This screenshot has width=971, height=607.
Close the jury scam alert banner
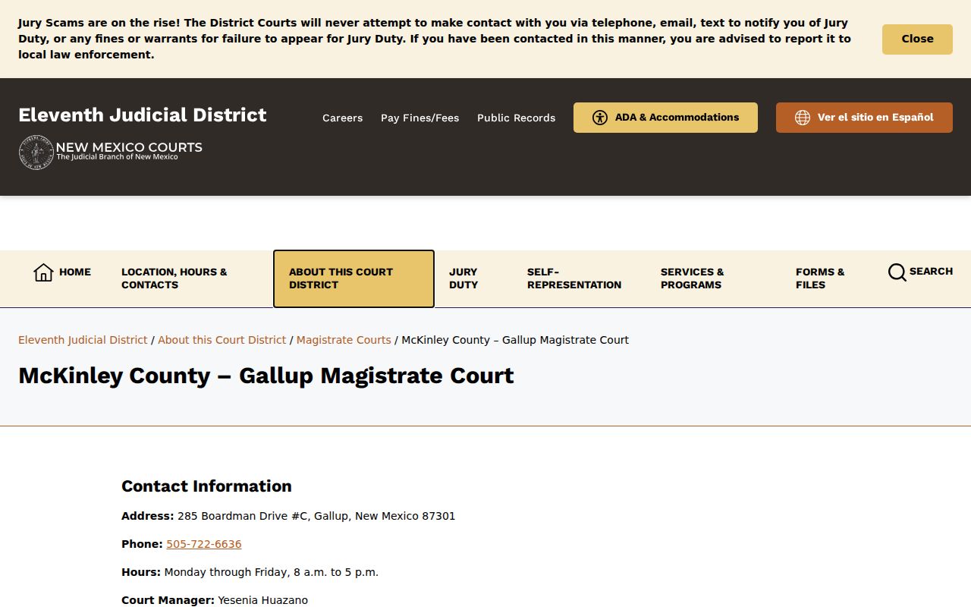click(x=917, y=39)
